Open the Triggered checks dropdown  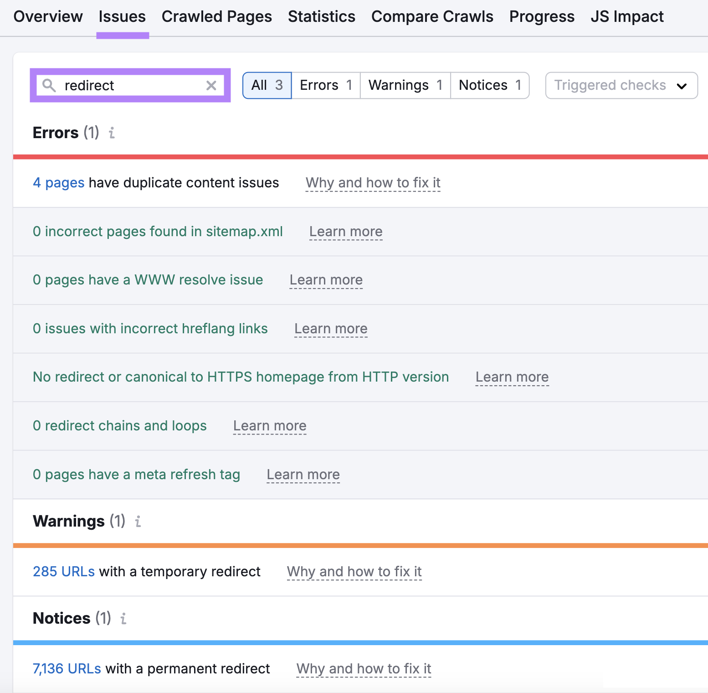coord(621,85)
